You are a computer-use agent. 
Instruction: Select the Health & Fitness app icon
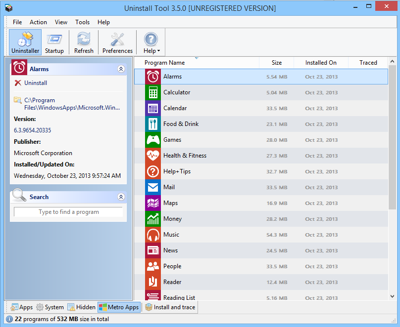(x=153, y=156)
